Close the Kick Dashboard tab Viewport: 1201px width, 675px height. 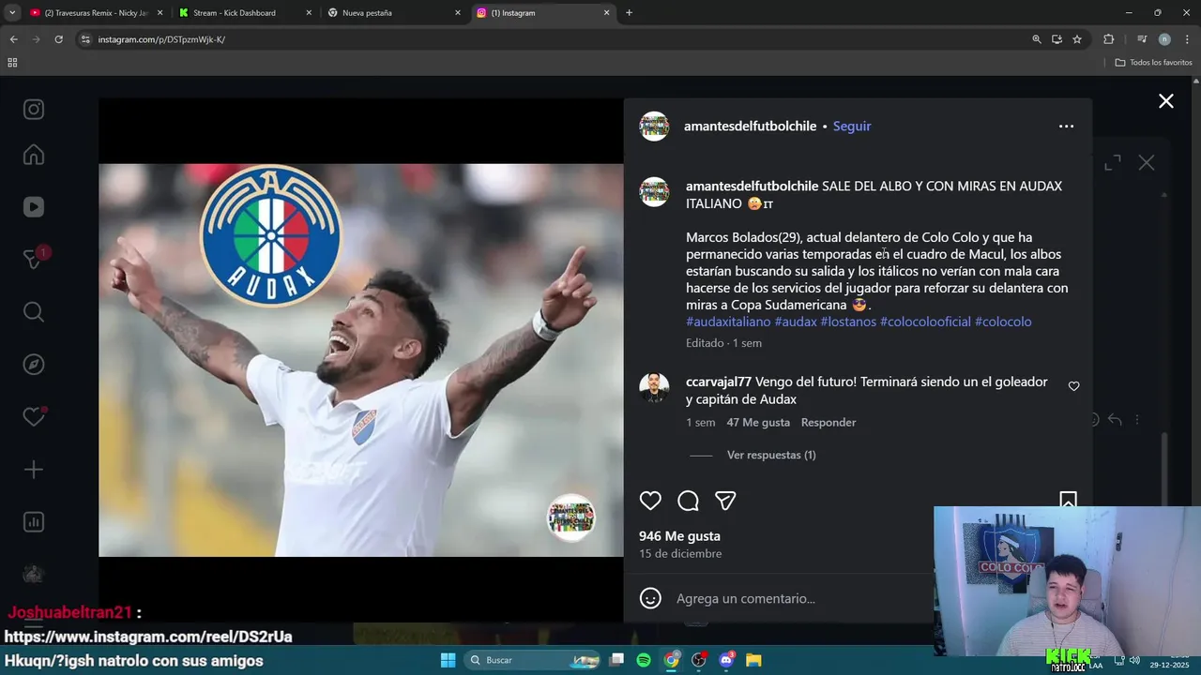click(309, 13)
